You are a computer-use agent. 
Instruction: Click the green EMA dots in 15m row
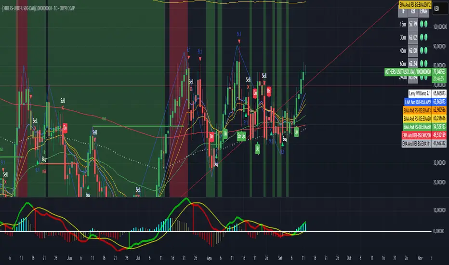[x=424, y=24]
